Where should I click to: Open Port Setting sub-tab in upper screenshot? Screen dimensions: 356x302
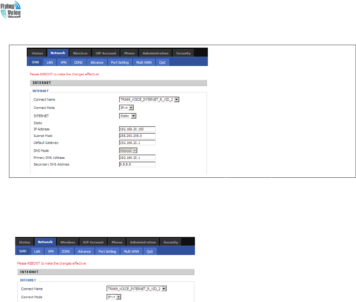click(120, 62)
